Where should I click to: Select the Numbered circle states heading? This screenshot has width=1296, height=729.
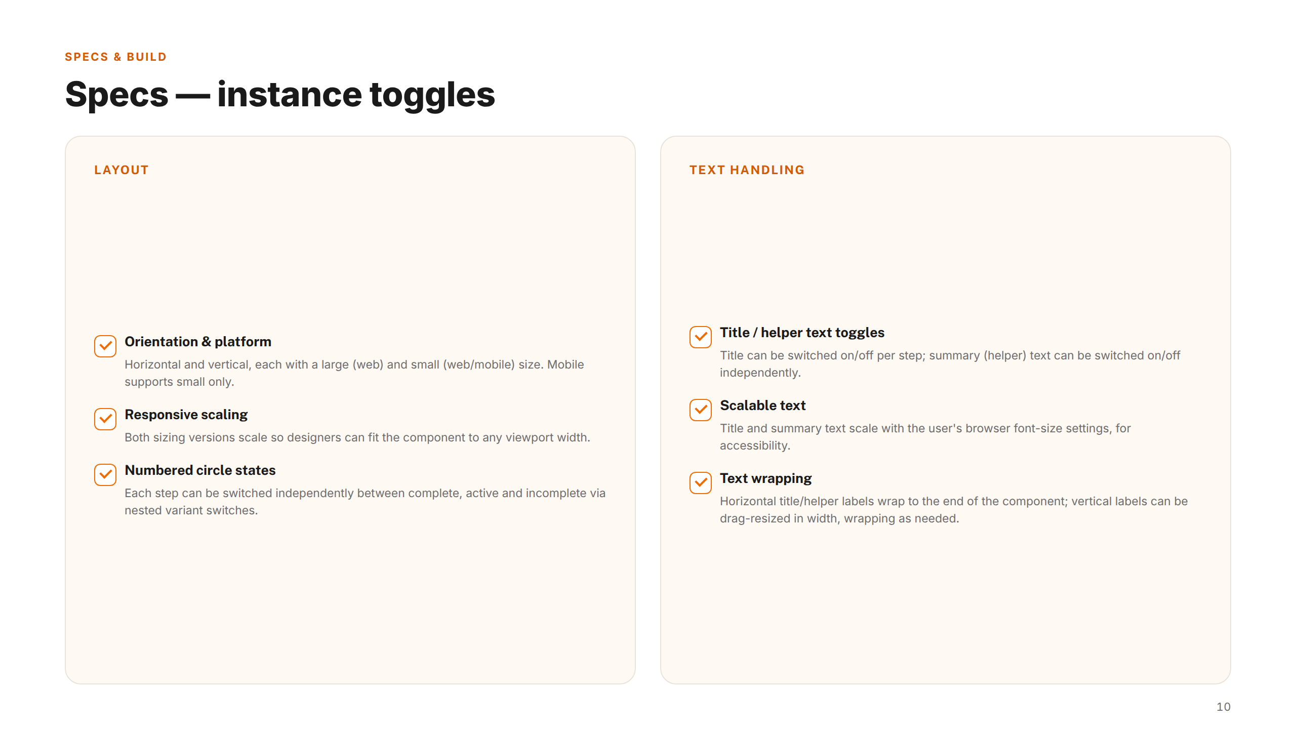tap(200, 470)
